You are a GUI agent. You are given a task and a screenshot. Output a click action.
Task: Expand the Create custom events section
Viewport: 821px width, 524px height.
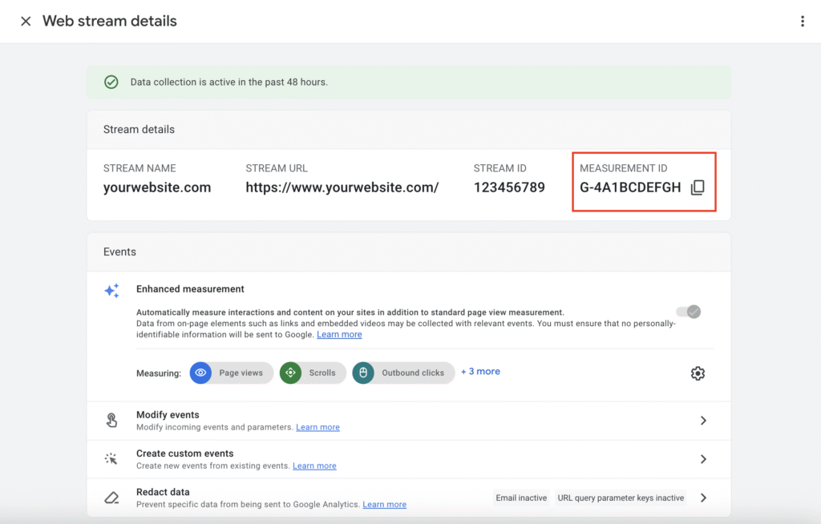(x=703, y=458)
